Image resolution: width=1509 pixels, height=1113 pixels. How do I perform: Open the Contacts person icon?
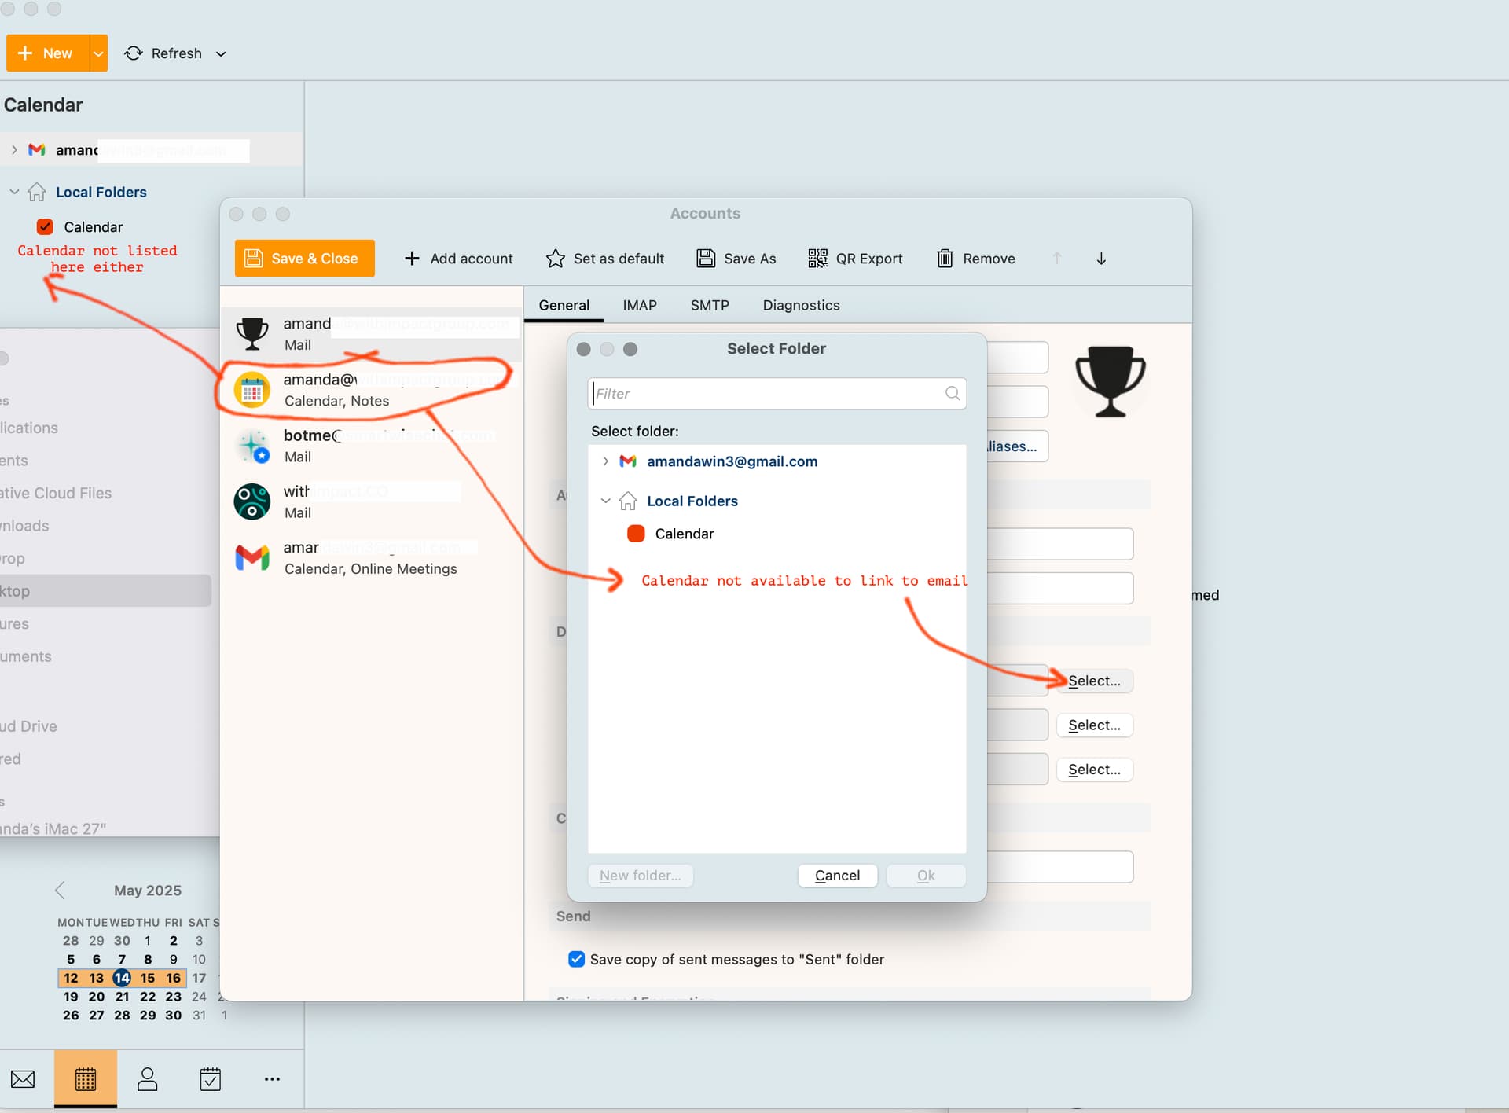point(148,1079)
